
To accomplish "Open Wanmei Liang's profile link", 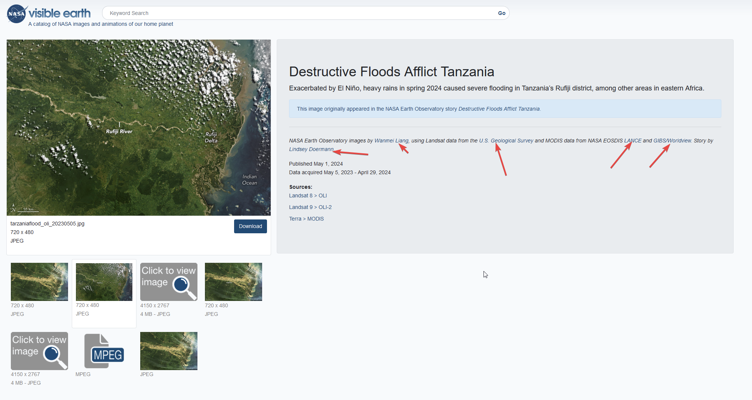I will (391, 141).
